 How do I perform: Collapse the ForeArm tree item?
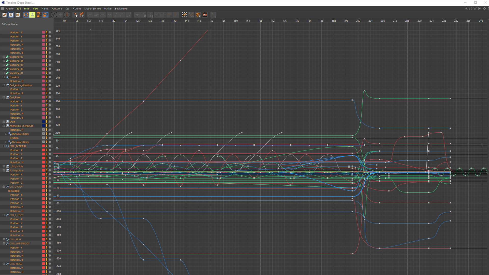tap(4, 77)
